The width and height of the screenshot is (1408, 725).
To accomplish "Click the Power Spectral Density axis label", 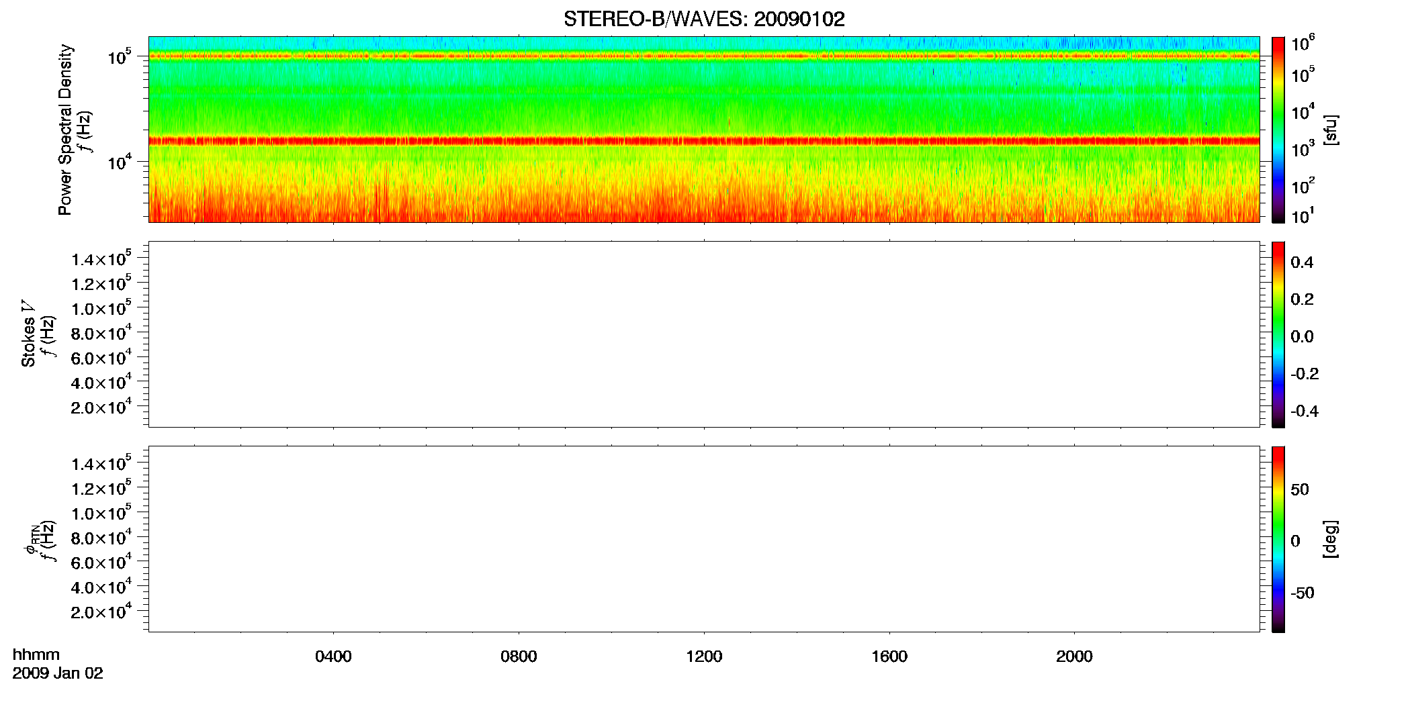I will pos(65,130).
